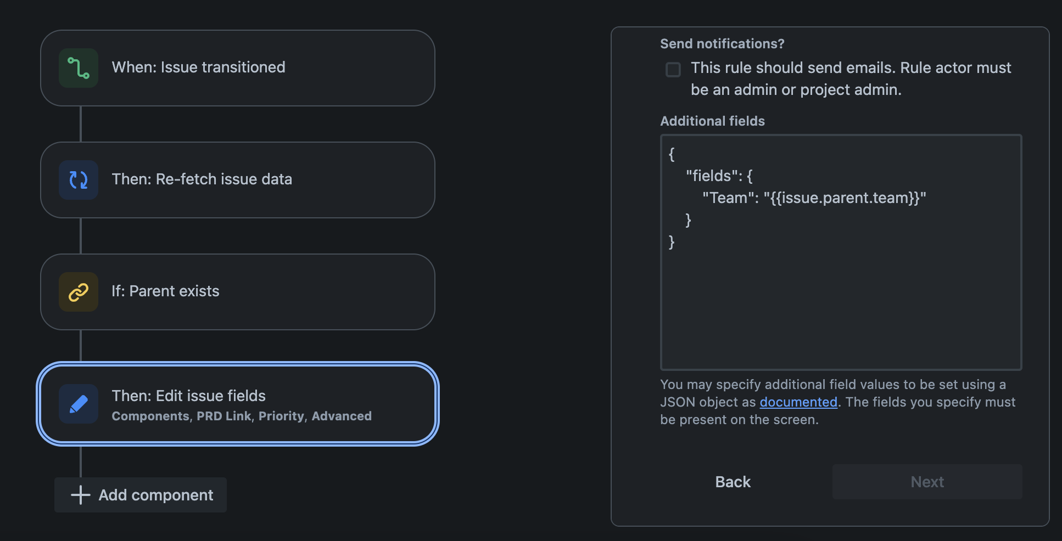Click the Components, PRD Link, Priority, Advanced subtitle
The width and height of the screenshot is (1062, 541).
coord(242,416)
